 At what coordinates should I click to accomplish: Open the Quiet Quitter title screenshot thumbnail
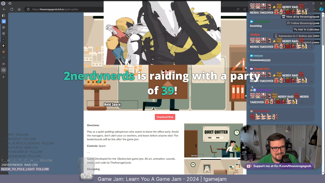click(213, 141)
